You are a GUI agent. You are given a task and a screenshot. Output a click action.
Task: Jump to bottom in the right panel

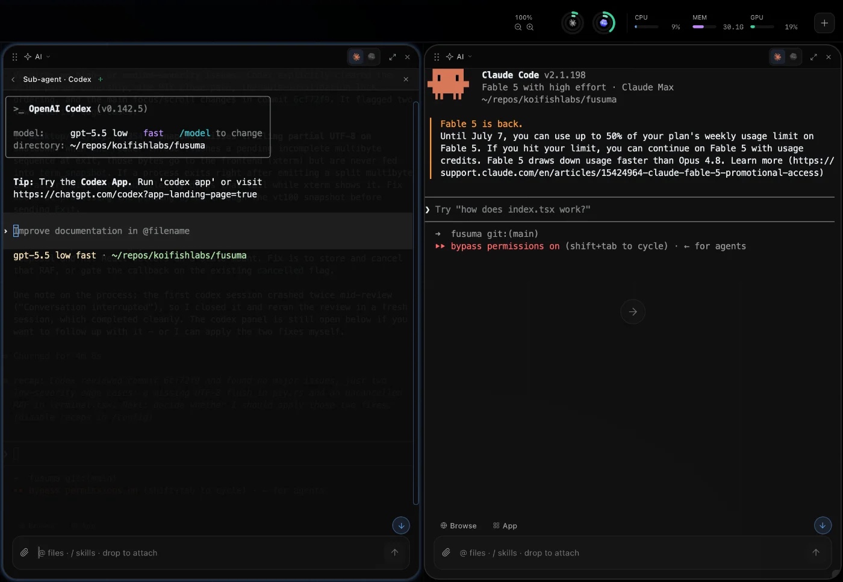click(x=823, y=525)
